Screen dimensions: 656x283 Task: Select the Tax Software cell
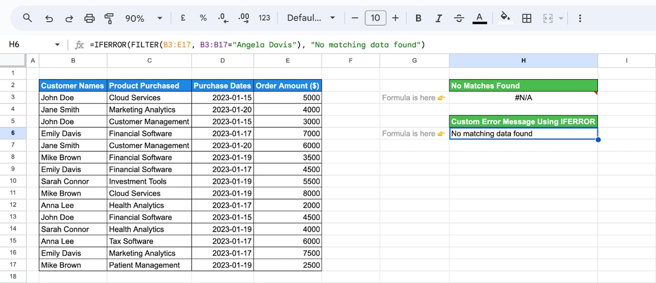click(149, 241)
